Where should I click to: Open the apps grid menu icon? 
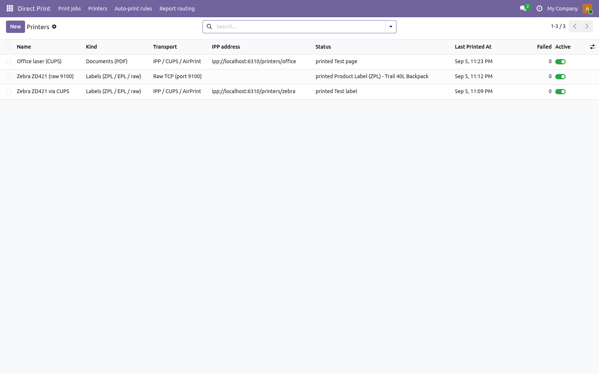coord(10,8)
